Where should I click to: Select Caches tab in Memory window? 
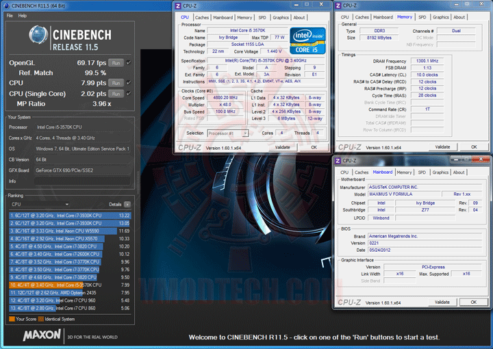point(362,17)
